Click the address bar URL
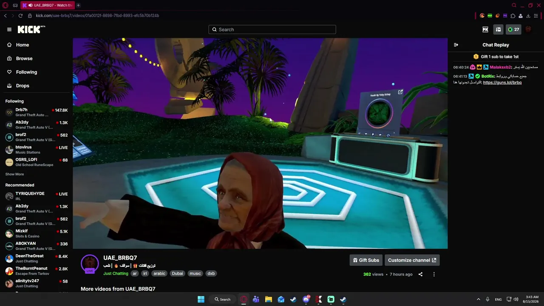 [97, 16]
